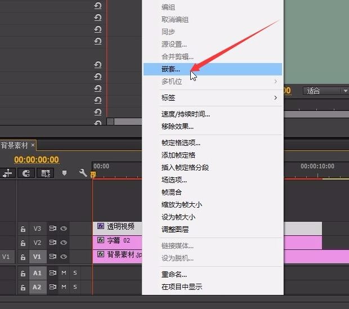This screenshot has height=309, width=349.
Task: Select 帧定格选项... entry
Action: coord(213,143)
